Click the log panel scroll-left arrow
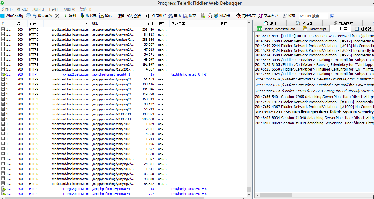 257,195
